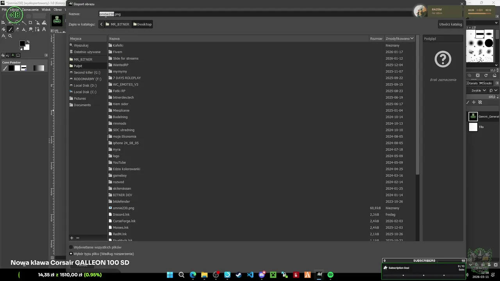The width and height of the screenshot is (500, 281).
Task: Toggle the Zmodyfikowano sort arrow
Action: click(x=412, y=39)
